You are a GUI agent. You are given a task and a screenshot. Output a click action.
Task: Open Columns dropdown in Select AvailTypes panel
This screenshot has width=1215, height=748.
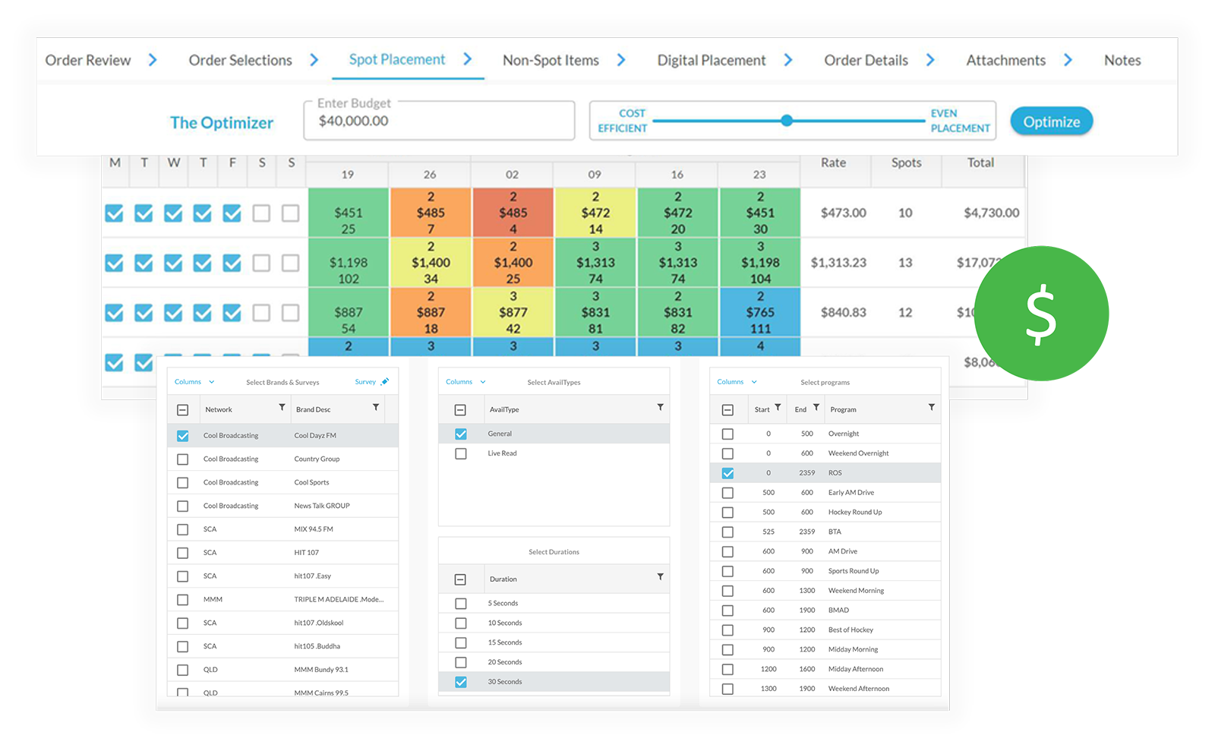(x=465, y=382)
